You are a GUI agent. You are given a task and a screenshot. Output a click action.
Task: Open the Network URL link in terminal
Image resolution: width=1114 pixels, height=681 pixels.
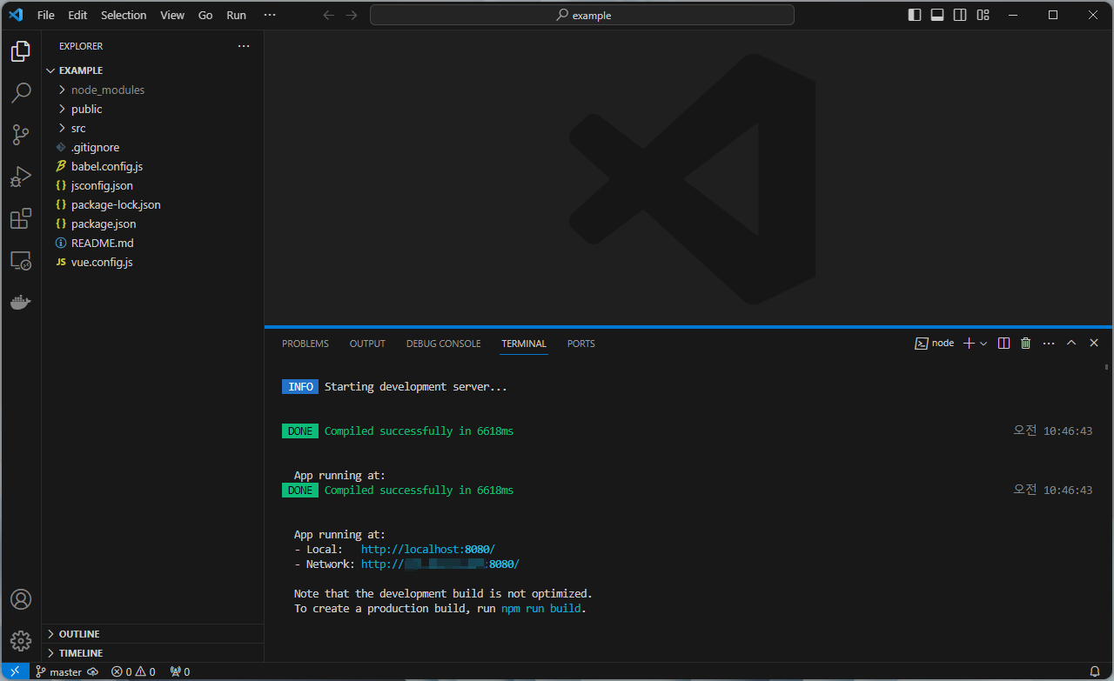[440, 564]
